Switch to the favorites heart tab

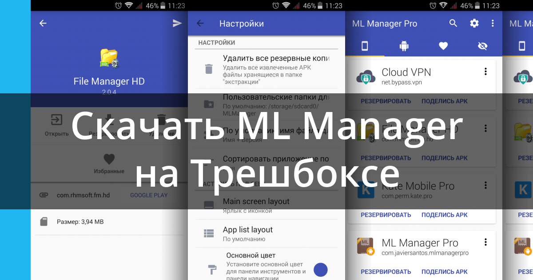tap(443, 45)
